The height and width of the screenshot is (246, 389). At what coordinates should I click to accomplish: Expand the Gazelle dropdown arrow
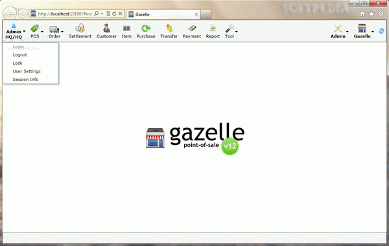372,32
